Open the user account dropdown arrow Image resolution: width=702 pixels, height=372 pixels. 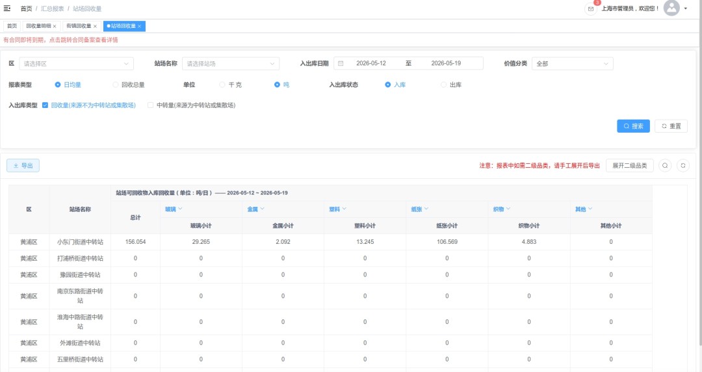click(686, 8)
